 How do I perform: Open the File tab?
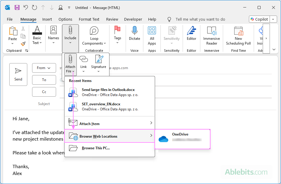coord(10,19)
